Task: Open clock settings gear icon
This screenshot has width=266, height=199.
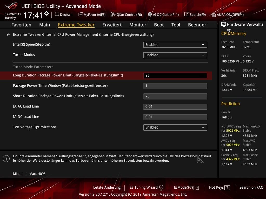Action: pos(46,13)
